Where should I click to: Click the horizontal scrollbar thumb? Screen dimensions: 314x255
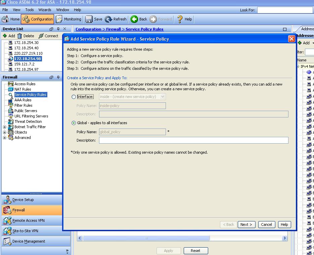point(146,238)
